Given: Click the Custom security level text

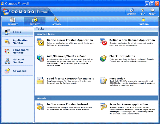Looking at the screenshot, I should (143, 24).
